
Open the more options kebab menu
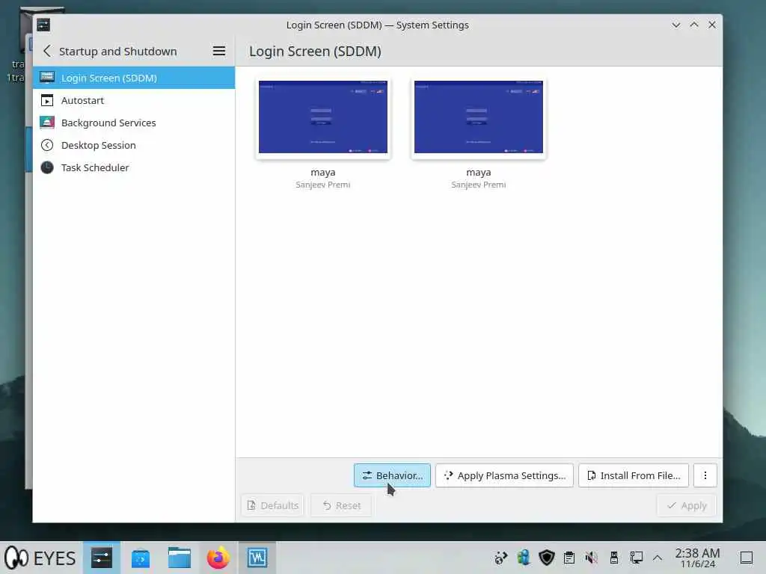click(x=705, y=475)
